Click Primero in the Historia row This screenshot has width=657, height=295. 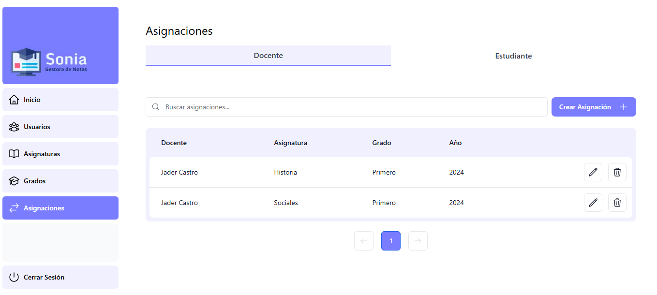(x=384, y=172)
